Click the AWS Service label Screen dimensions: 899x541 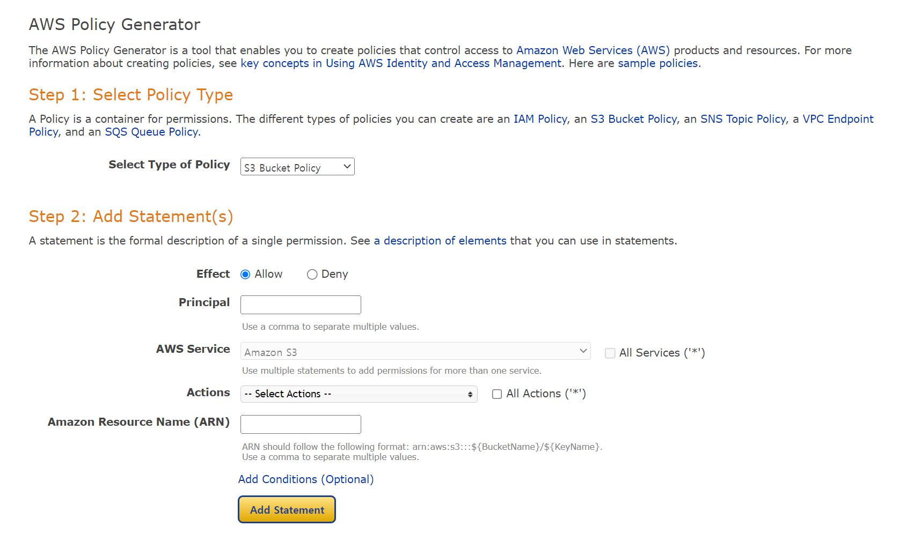[193, 349]
